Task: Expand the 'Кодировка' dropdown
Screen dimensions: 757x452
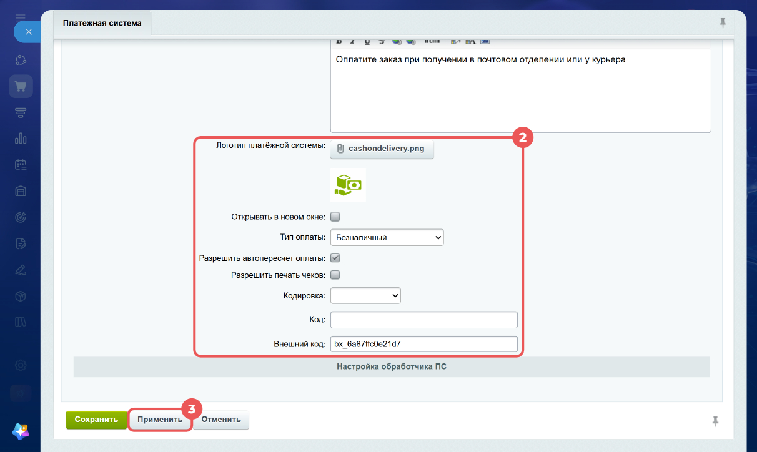Action: click(x=365, y=295)
